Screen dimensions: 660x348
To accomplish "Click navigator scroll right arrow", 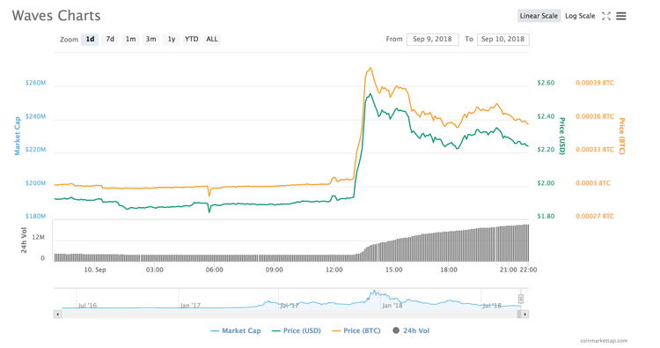I will (524, 315).
